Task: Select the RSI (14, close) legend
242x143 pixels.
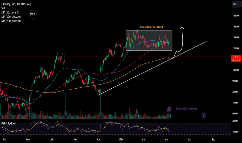Action: tap(9, 123)
